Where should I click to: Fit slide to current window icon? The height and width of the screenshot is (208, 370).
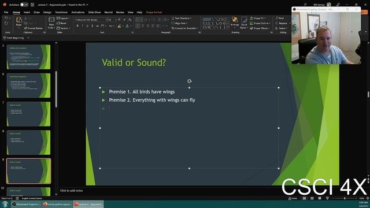coord(368,198)
